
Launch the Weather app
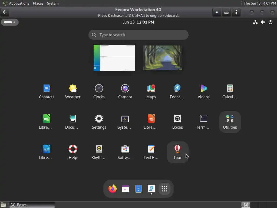pos(72,92)
